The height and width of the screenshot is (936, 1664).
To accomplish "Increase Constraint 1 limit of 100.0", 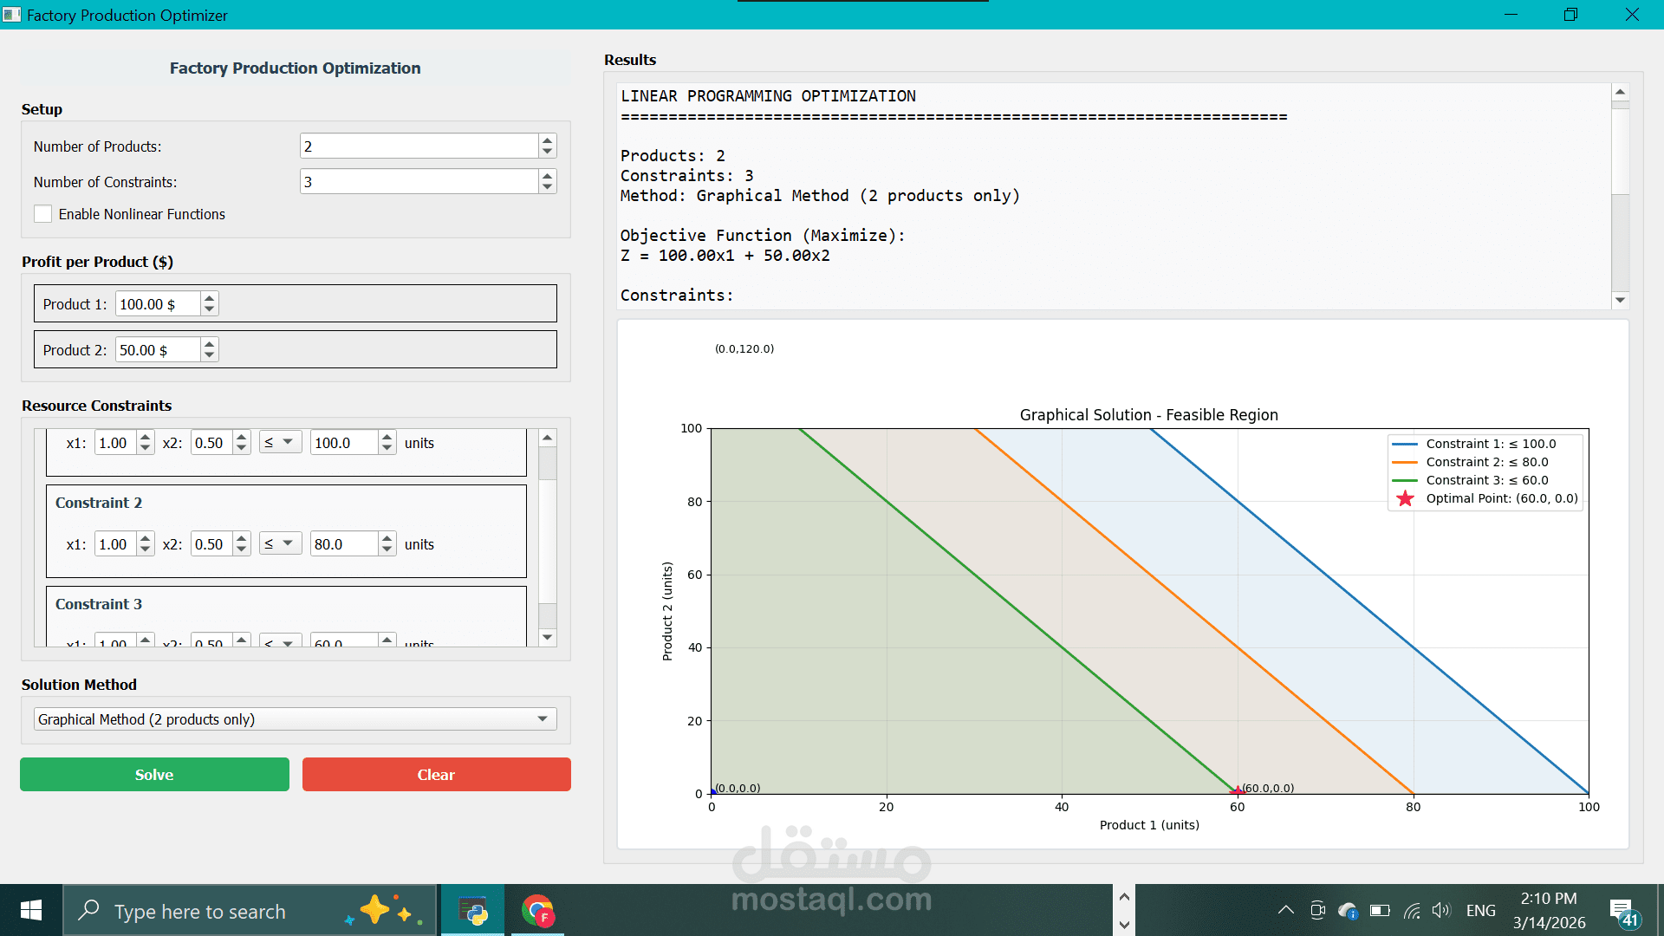I will click(x=387, y=437).
